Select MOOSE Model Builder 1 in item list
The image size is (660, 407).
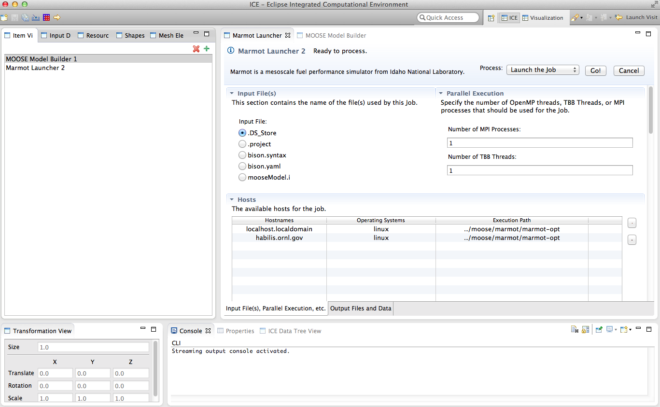108,59
